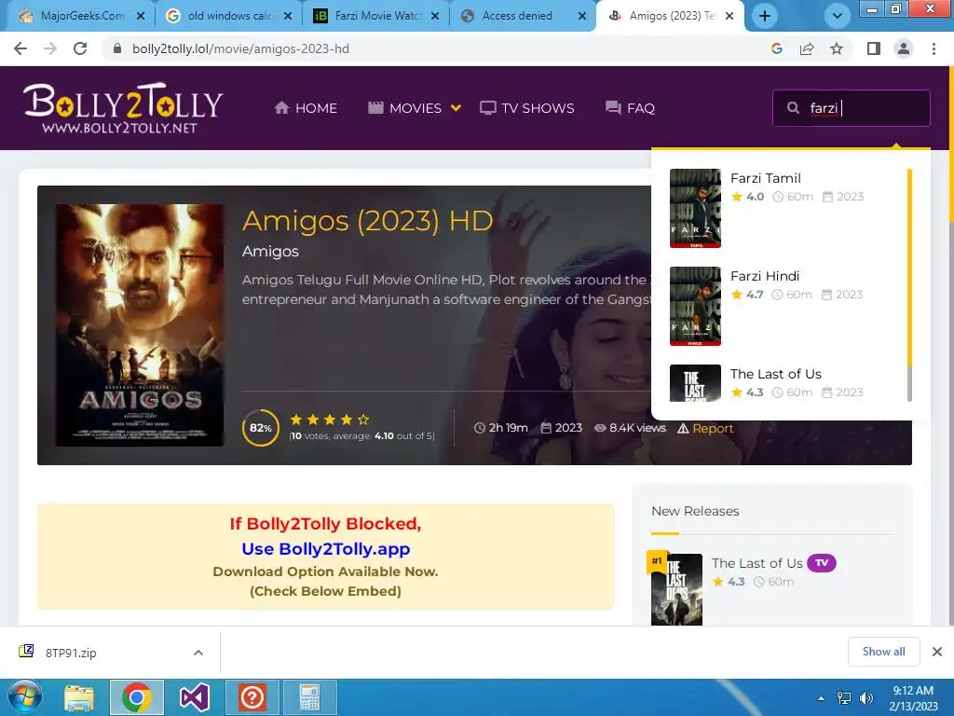Click the 82% rating circle
Screen dimensions: 954x716
coord(261,428)
